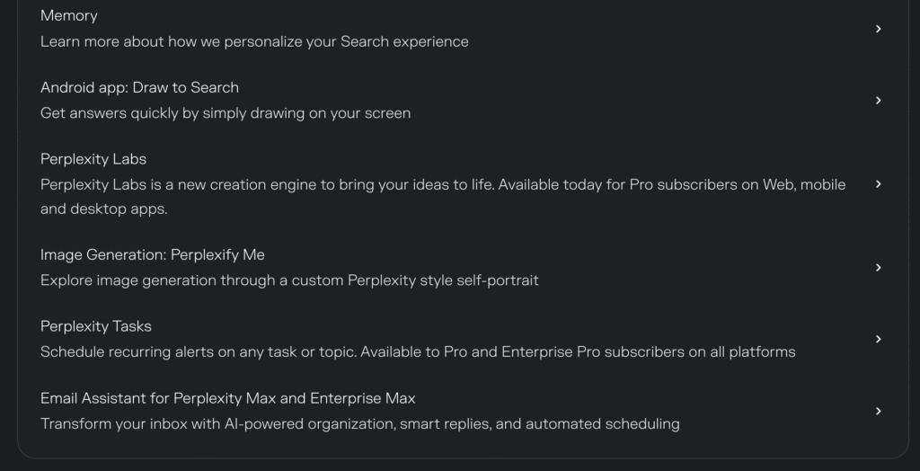The width and height of the screenshot is (920, 471).
Task: Click the 'Transform your inbox' description text
Action: pyautogui.click(x=359, y=423)
